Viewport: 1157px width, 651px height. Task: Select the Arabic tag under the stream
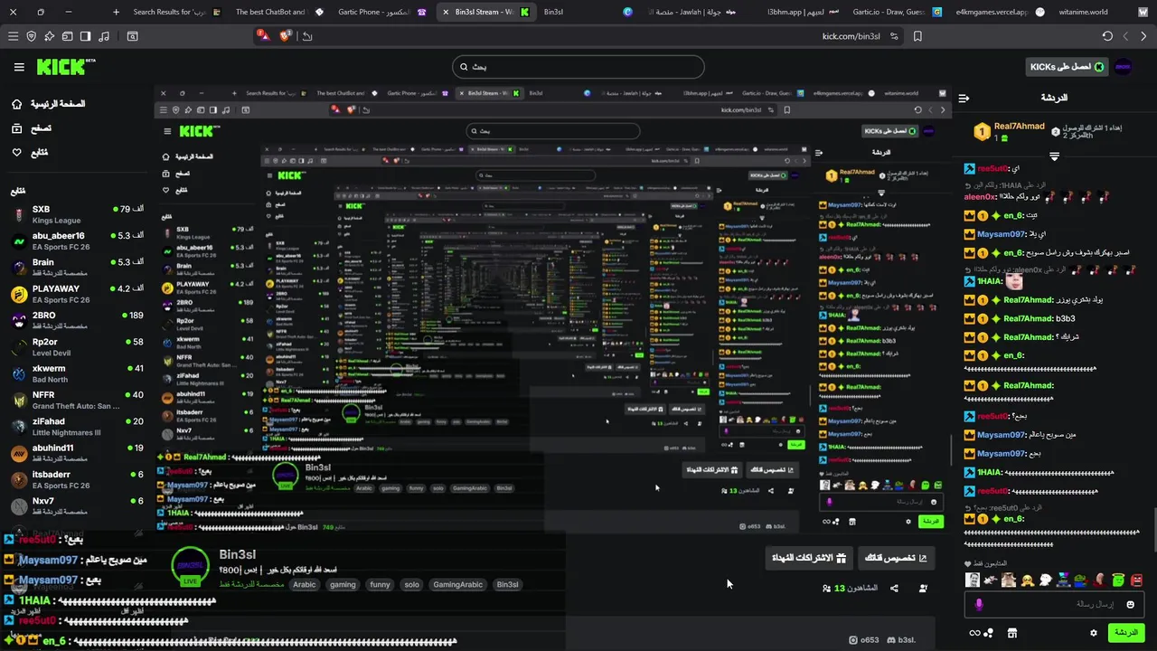(x=305, y=584)
